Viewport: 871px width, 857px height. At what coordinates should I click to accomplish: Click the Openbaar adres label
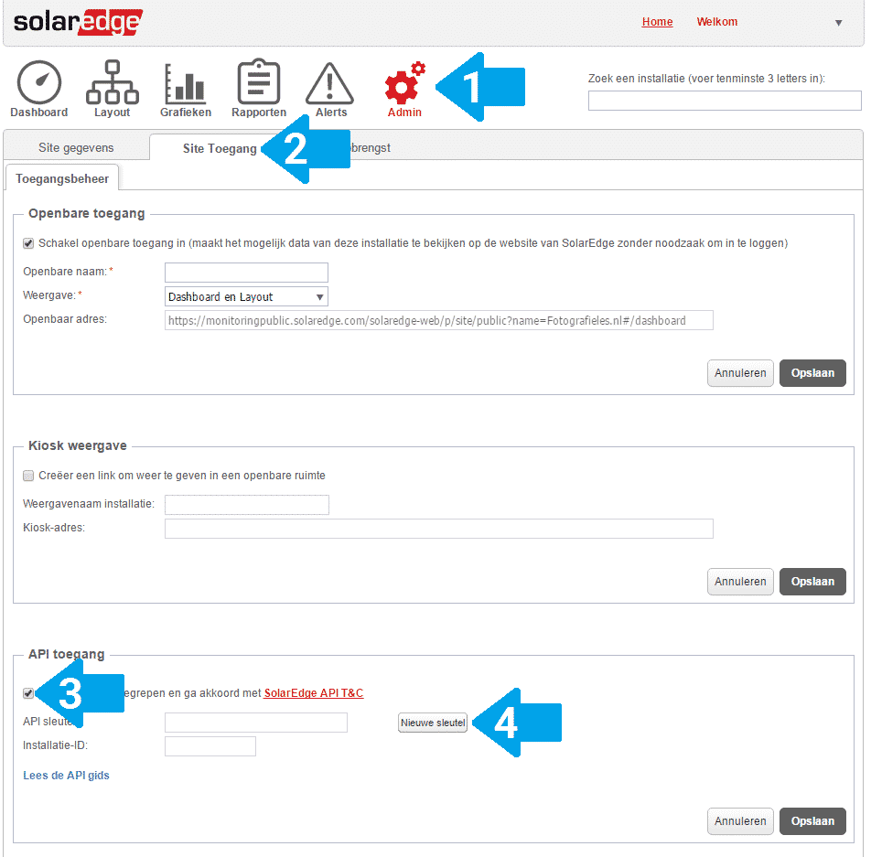pyautogui.click(x=65, y=319)
